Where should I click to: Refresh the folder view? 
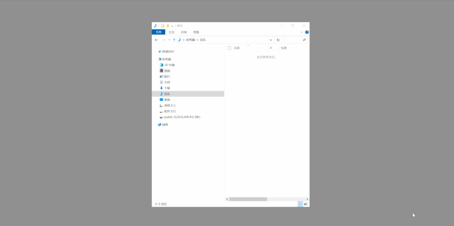(278, 40)
